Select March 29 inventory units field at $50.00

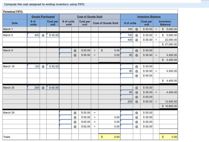click(127, 112)
